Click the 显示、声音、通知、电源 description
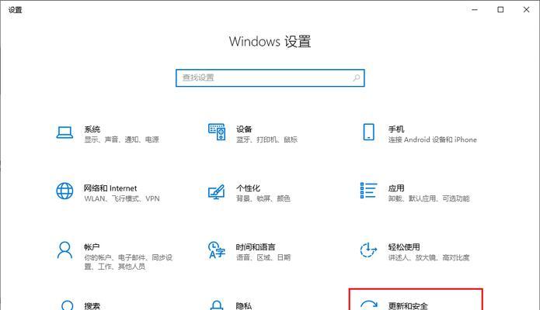 tap(121, 139)
